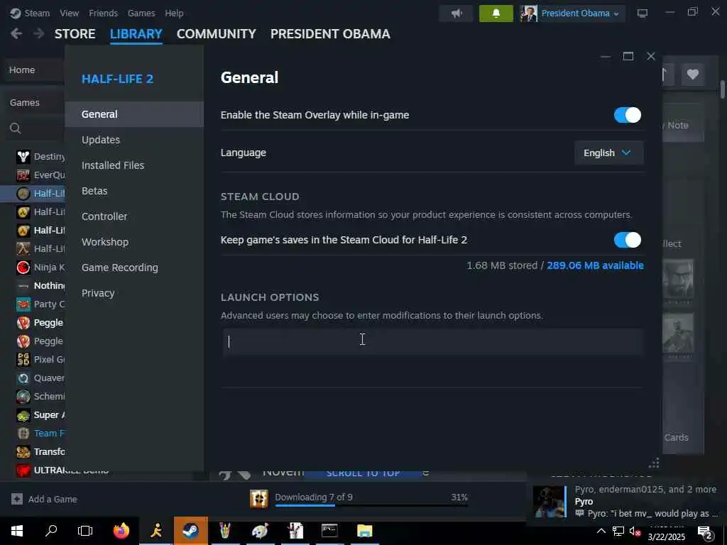This screenshot has width=727, height=545.
Task: Open the Language English dropdown
Action: point(608,153)
